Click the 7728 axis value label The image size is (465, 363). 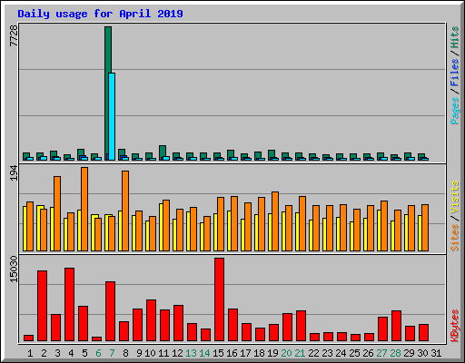click(x=14, y=35)
